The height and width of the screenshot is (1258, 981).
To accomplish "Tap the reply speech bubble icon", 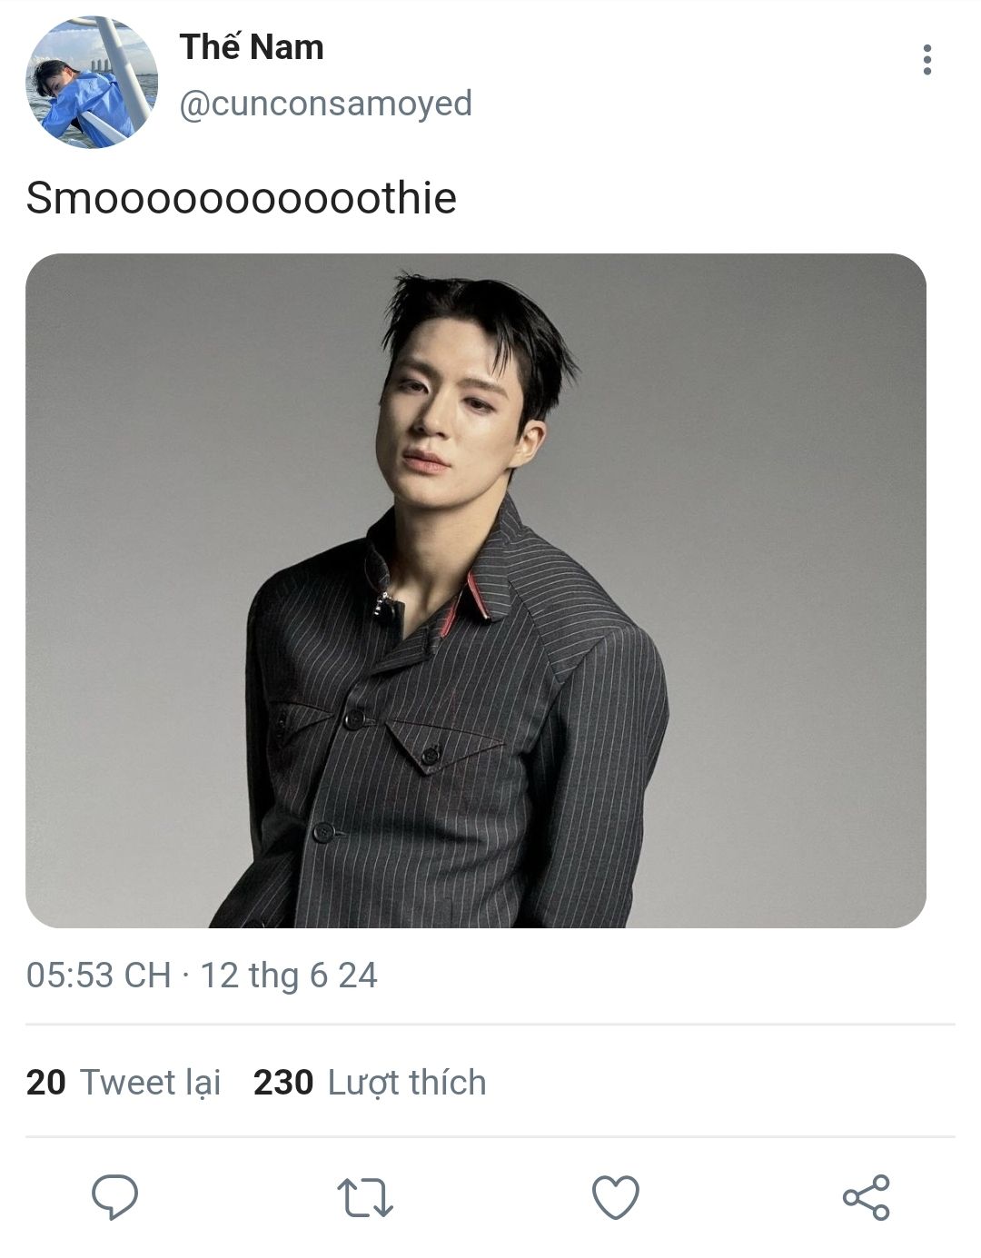I will click(114, 1196).
